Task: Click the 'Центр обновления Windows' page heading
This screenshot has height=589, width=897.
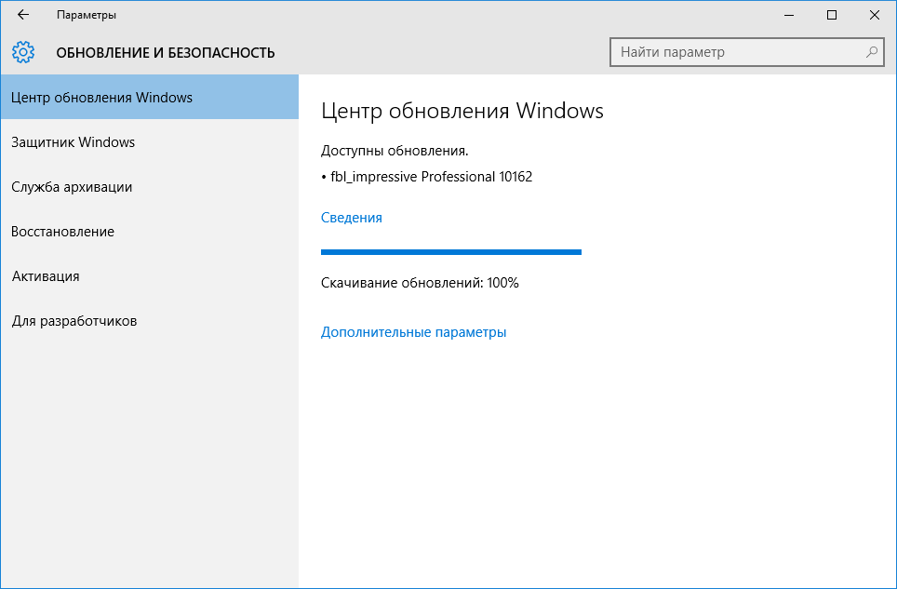Action: tap(462, 111)
